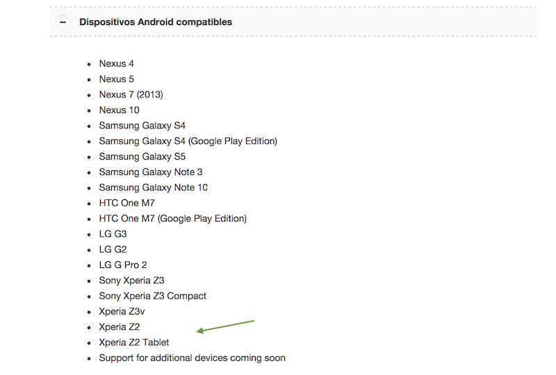Click Support for additional devices coming soon
Image resolution: width=556 pixels, height=375 pixels.
pos(192,358)
